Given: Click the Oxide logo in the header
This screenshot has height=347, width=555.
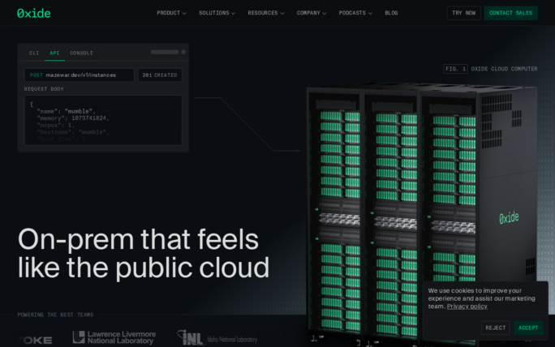Looking at the screenshot, I should coord(33,13).
